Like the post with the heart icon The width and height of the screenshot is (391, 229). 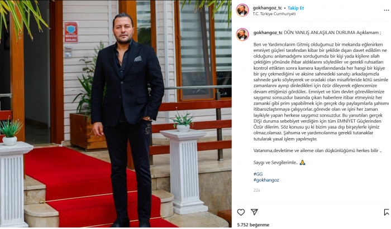click(241, 212)
